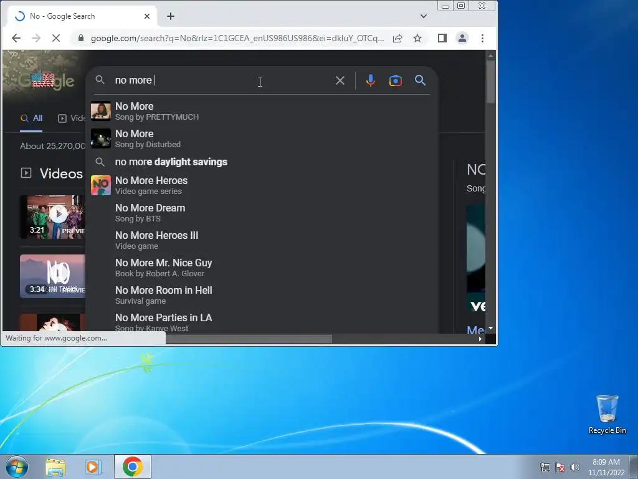Click inside the 'no more' search field

tap(222, 80)
